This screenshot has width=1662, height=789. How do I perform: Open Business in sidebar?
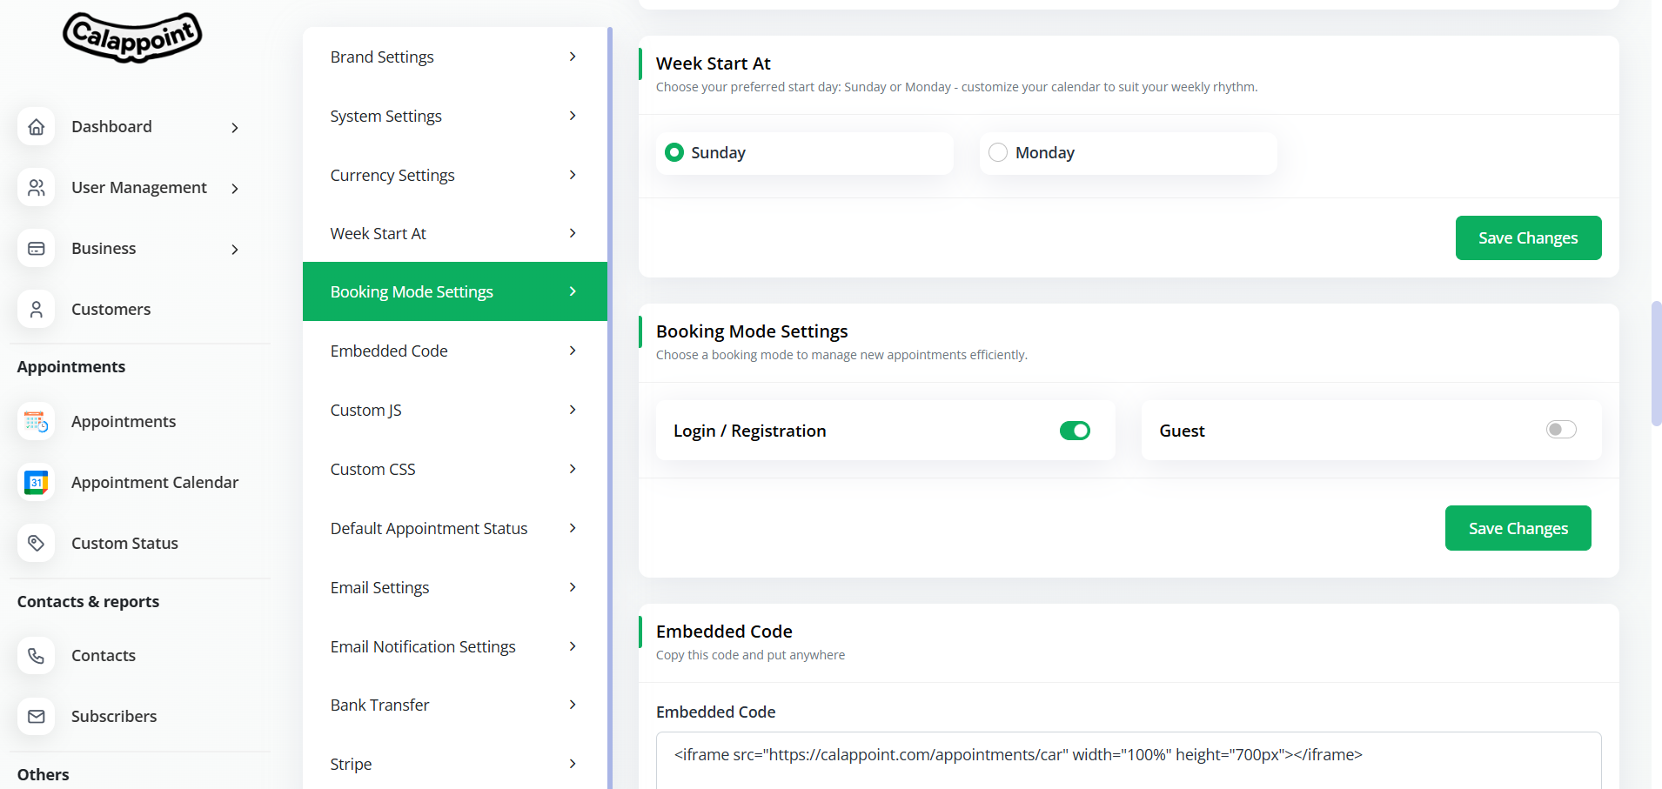coord(104,249)
